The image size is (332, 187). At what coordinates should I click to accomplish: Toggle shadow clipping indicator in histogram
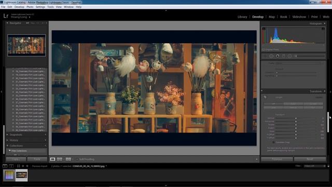[264, 29]
